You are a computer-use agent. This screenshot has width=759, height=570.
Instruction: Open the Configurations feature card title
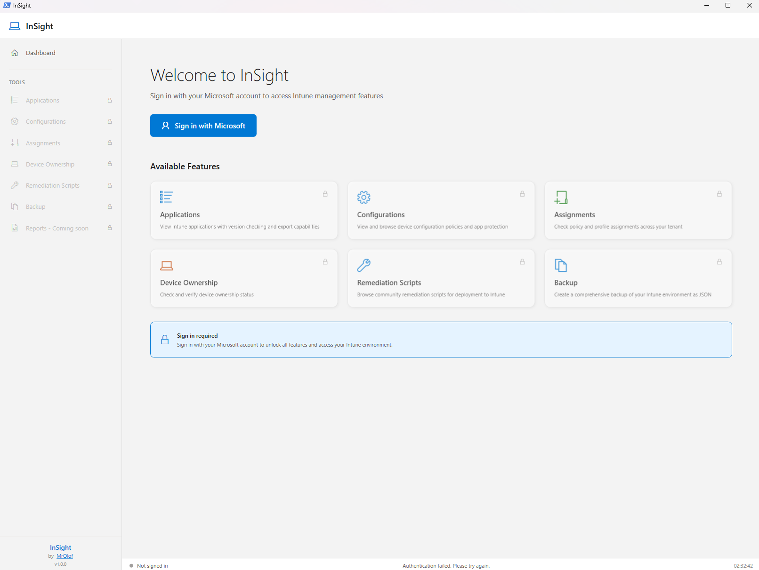381,214
